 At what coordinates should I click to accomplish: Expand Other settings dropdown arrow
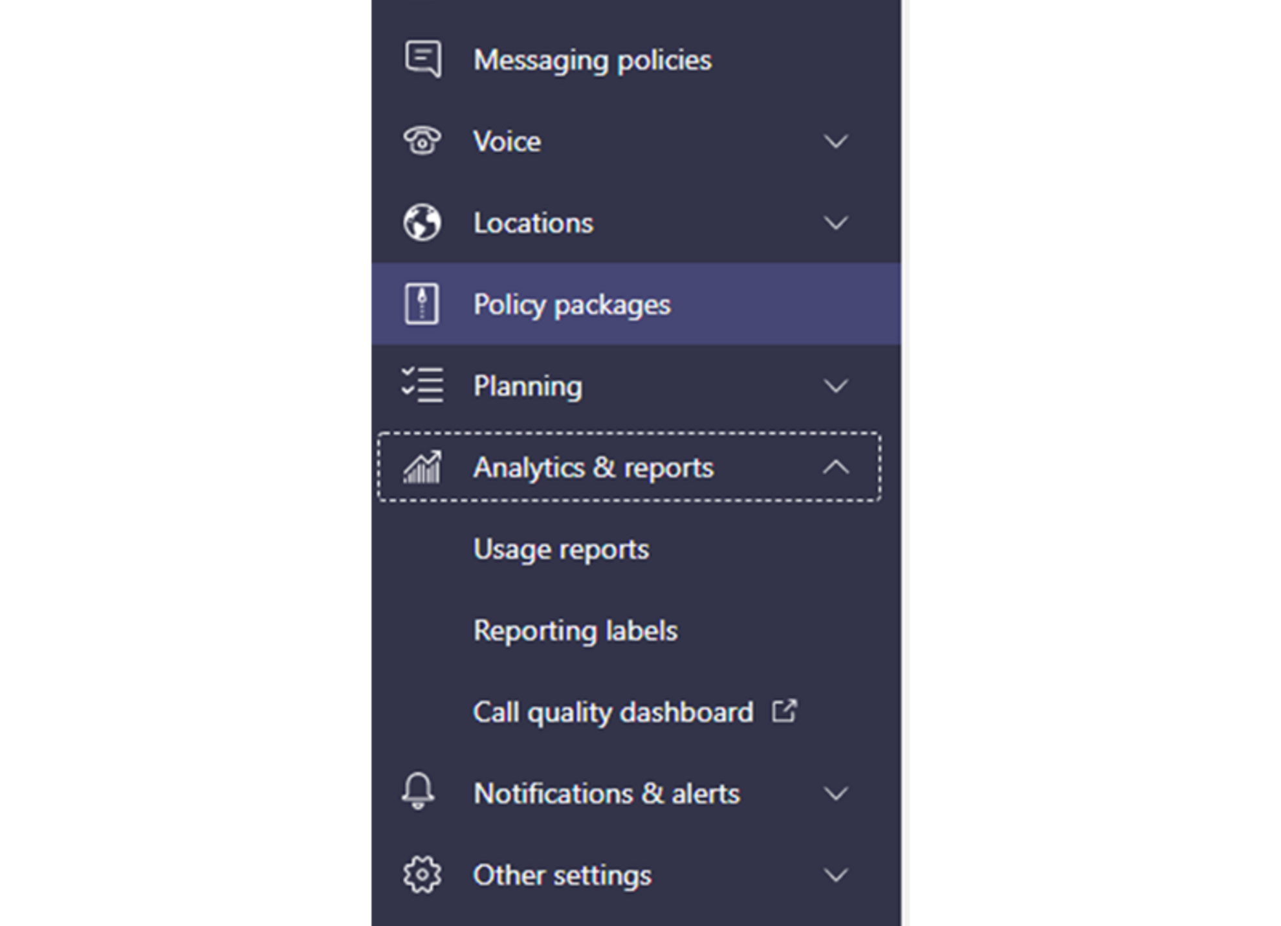835,875
